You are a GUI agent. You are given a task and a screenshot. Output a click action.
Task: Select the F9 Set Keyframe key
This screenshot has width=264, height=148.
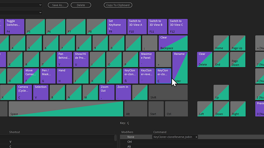point(117,27)
